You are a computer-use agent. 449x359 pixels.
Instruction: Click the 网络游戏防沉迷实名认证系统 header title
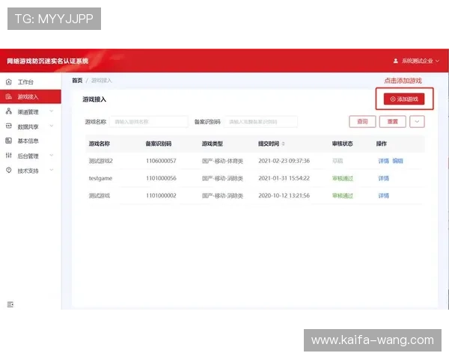[48, 61]
